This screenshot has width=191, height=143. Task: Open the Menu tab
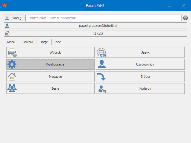click(x=11, y=42)
